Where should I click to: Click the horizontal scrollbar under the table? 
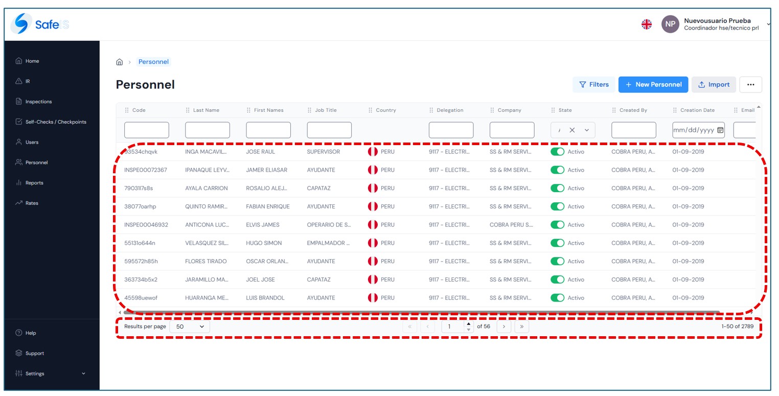(419, 312)
